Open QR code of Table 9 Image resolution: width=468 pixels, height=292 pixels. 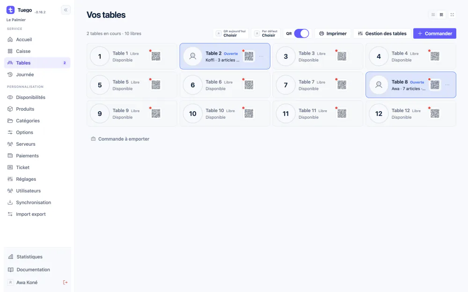tap(156, 114)
